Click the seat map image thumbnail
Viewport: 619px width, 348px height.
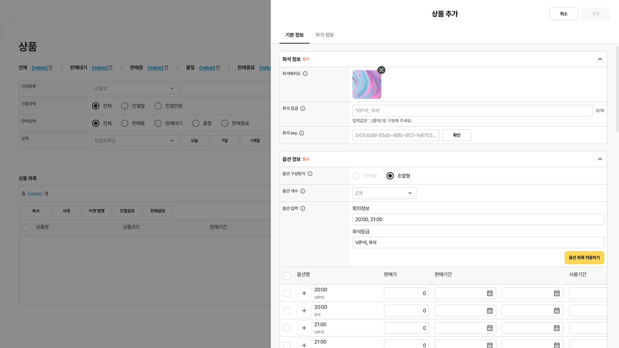[367, 85]
